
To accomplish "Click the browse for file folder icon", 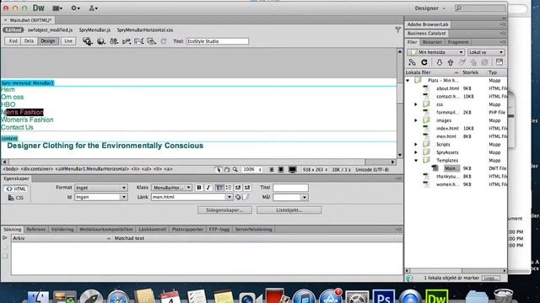I will (246, 197).
